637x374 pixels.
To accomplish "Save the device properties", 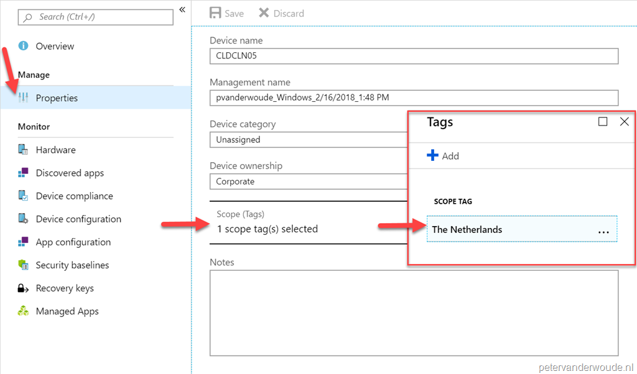I will point(226,12).
